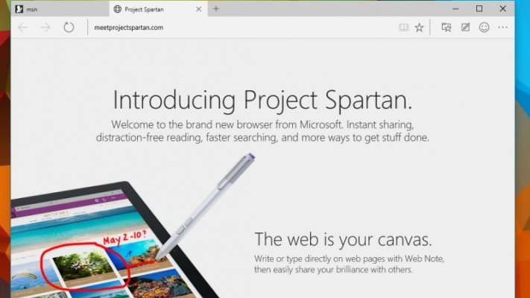Image resolution: width=530 pixels, height=298 pixels.
Task: Send feedback using the smiley icon
Action: pyautogui.click(x=484, y=28)
